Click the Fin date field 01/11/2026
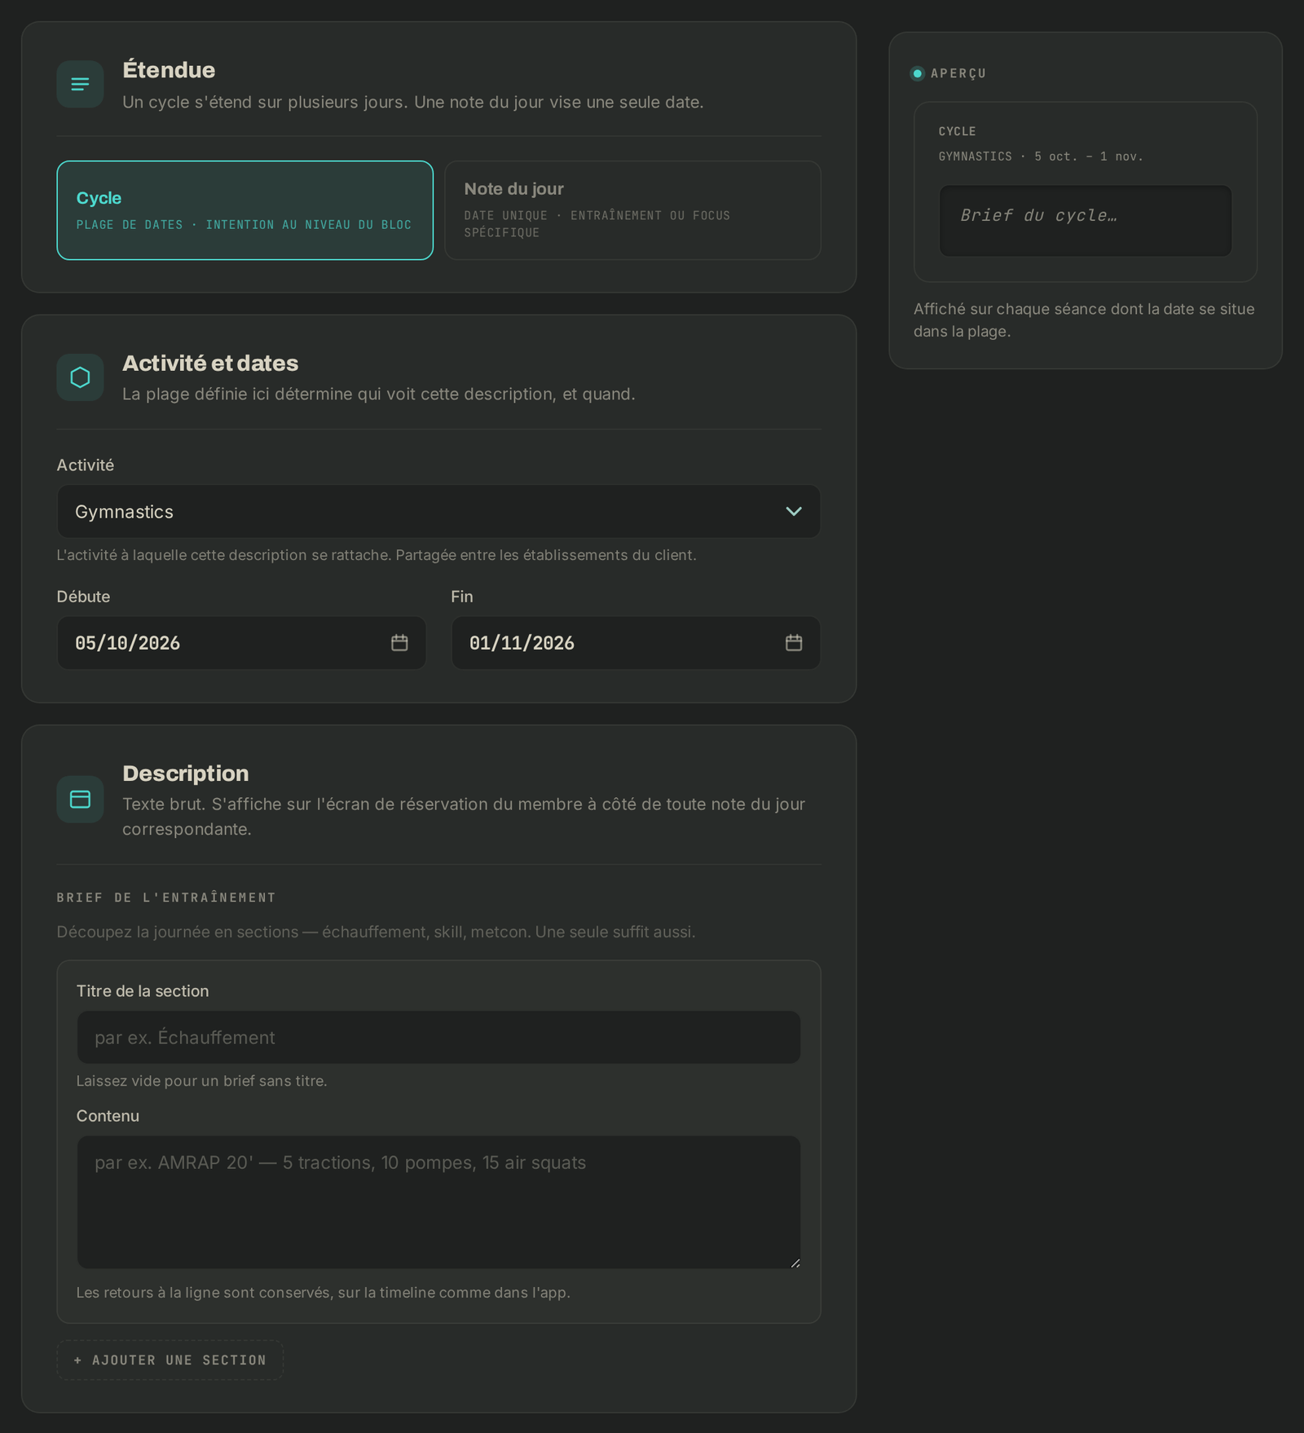Image resolution: width=1304 pixels, height=1433 pixels. [x=636, y=643]
